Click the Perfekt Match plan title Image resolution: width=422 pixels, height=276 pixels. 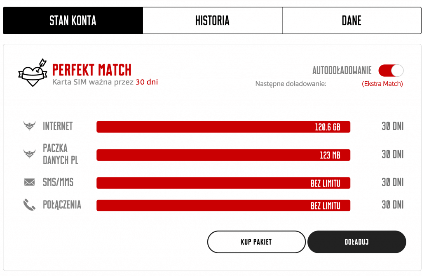pyautogui.click(x=91, y=69)
